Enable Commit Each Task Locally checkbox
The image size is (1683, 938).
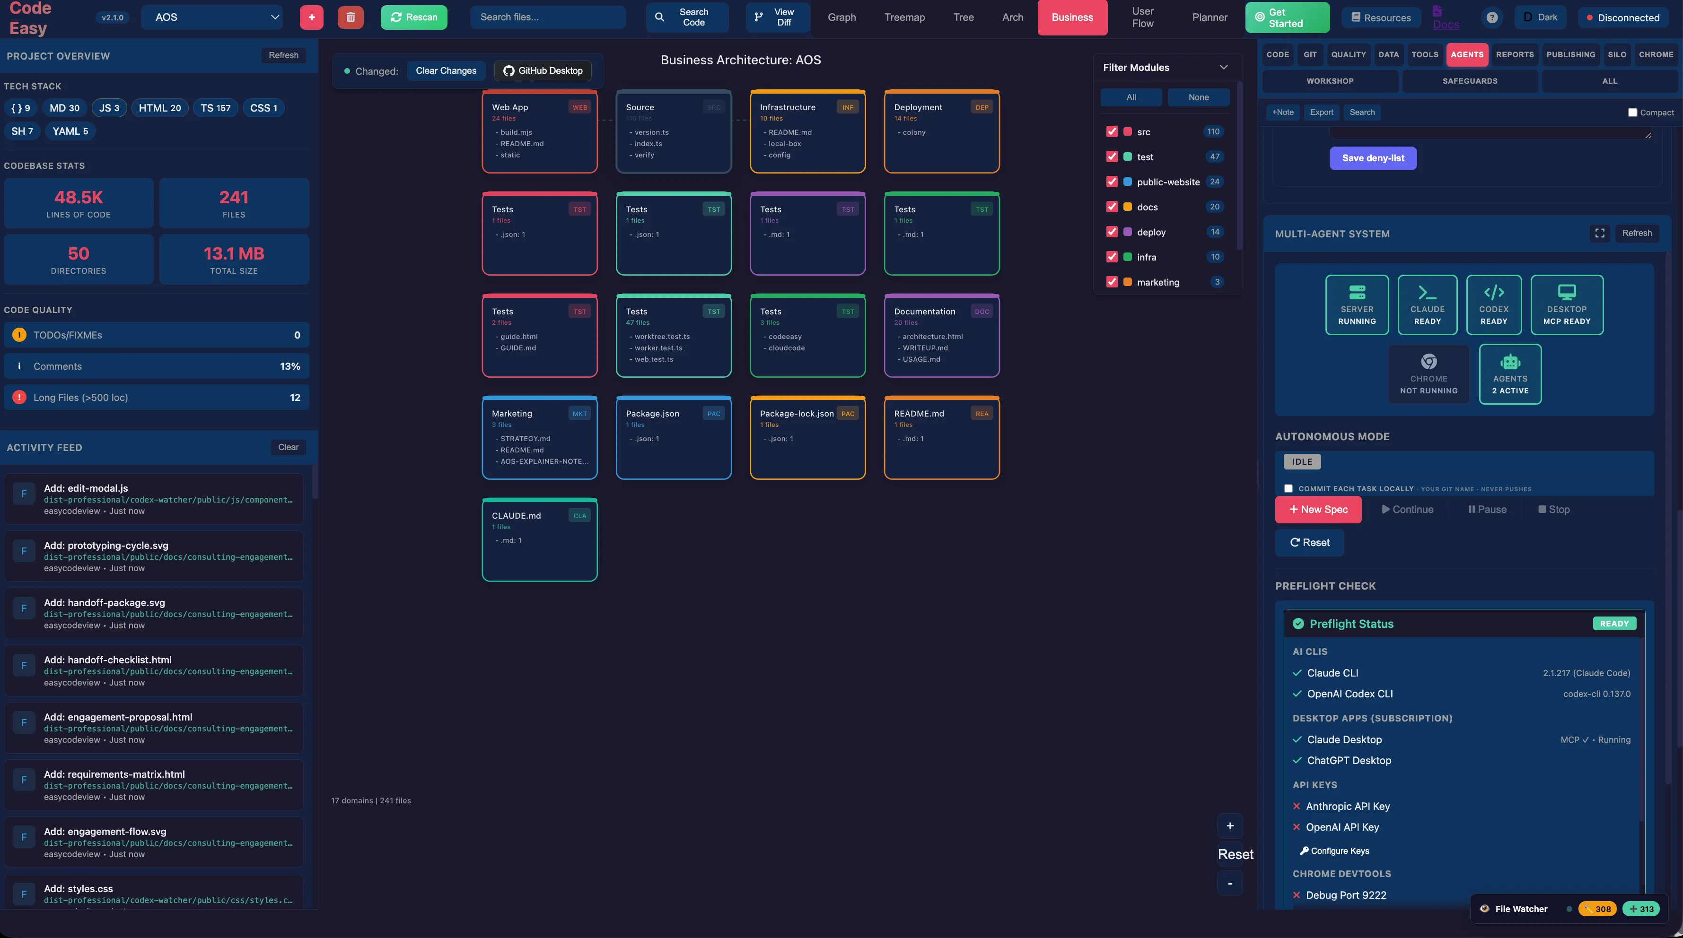1288,488
